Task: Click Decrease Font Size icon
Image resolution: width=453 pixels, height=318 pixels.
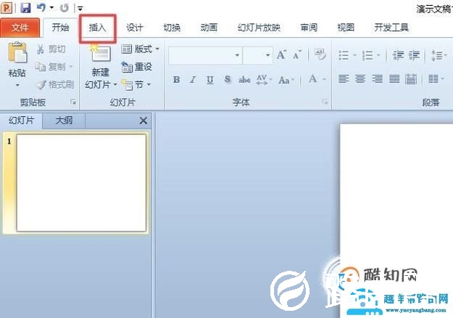Action: [x=297, y=55]
